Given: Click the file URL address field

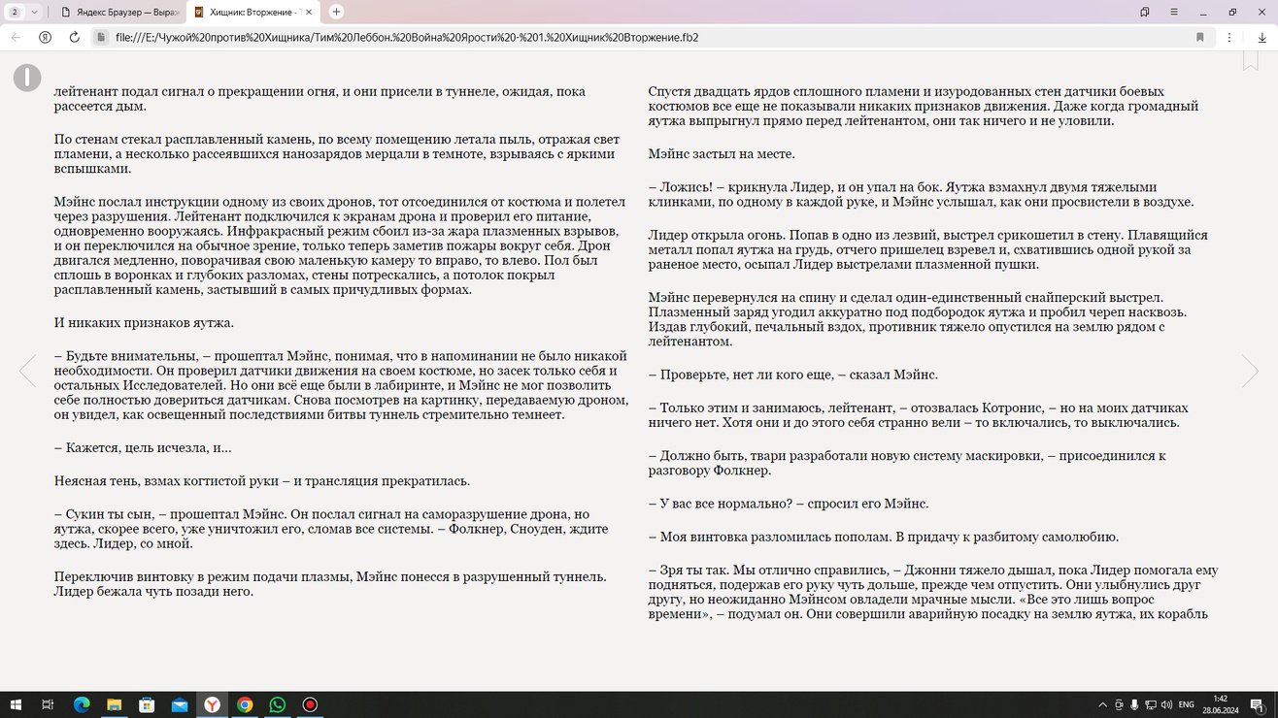Looking at the screenshot, I should tap(641, 37).
